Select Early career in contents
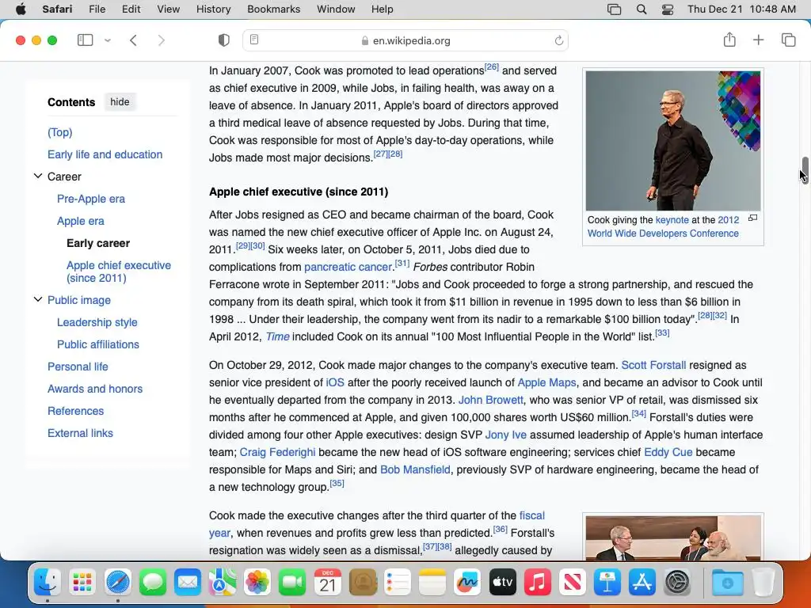Image resolution: width=811 pixels, height=608 pixels. 98,244
